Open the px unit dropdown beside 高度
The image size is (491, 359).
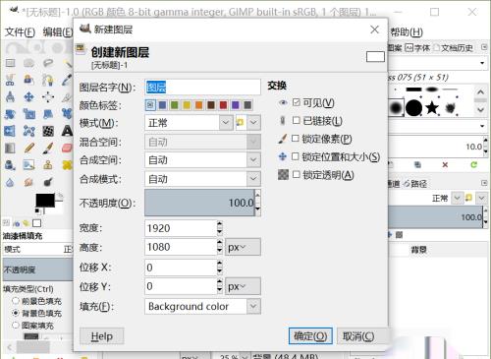pyautogui.click(x=243, y=247)
